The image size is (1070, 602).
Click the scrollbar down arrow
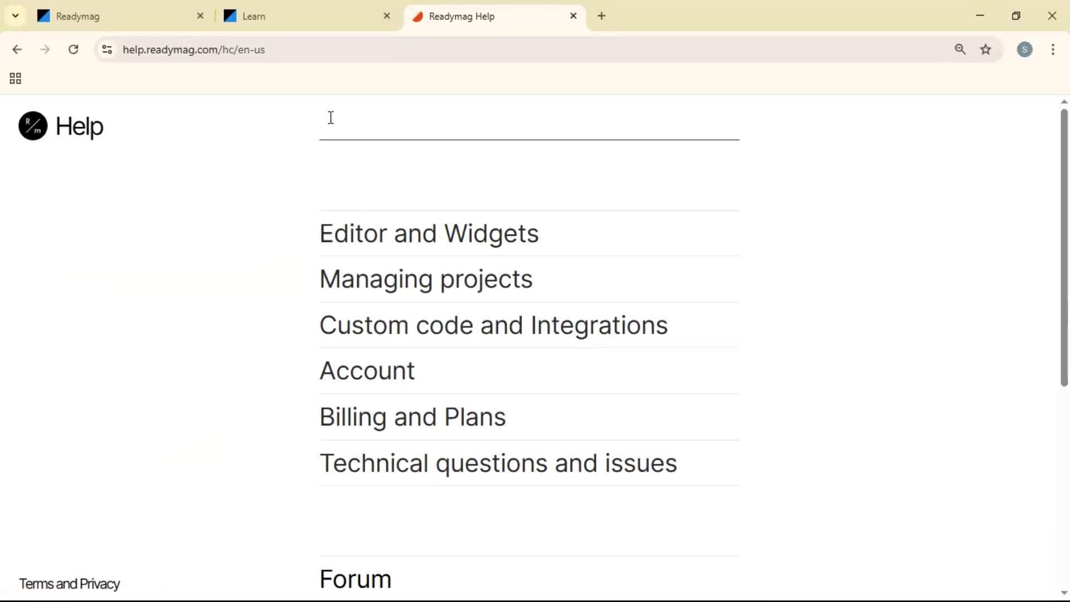(1063, 593)
